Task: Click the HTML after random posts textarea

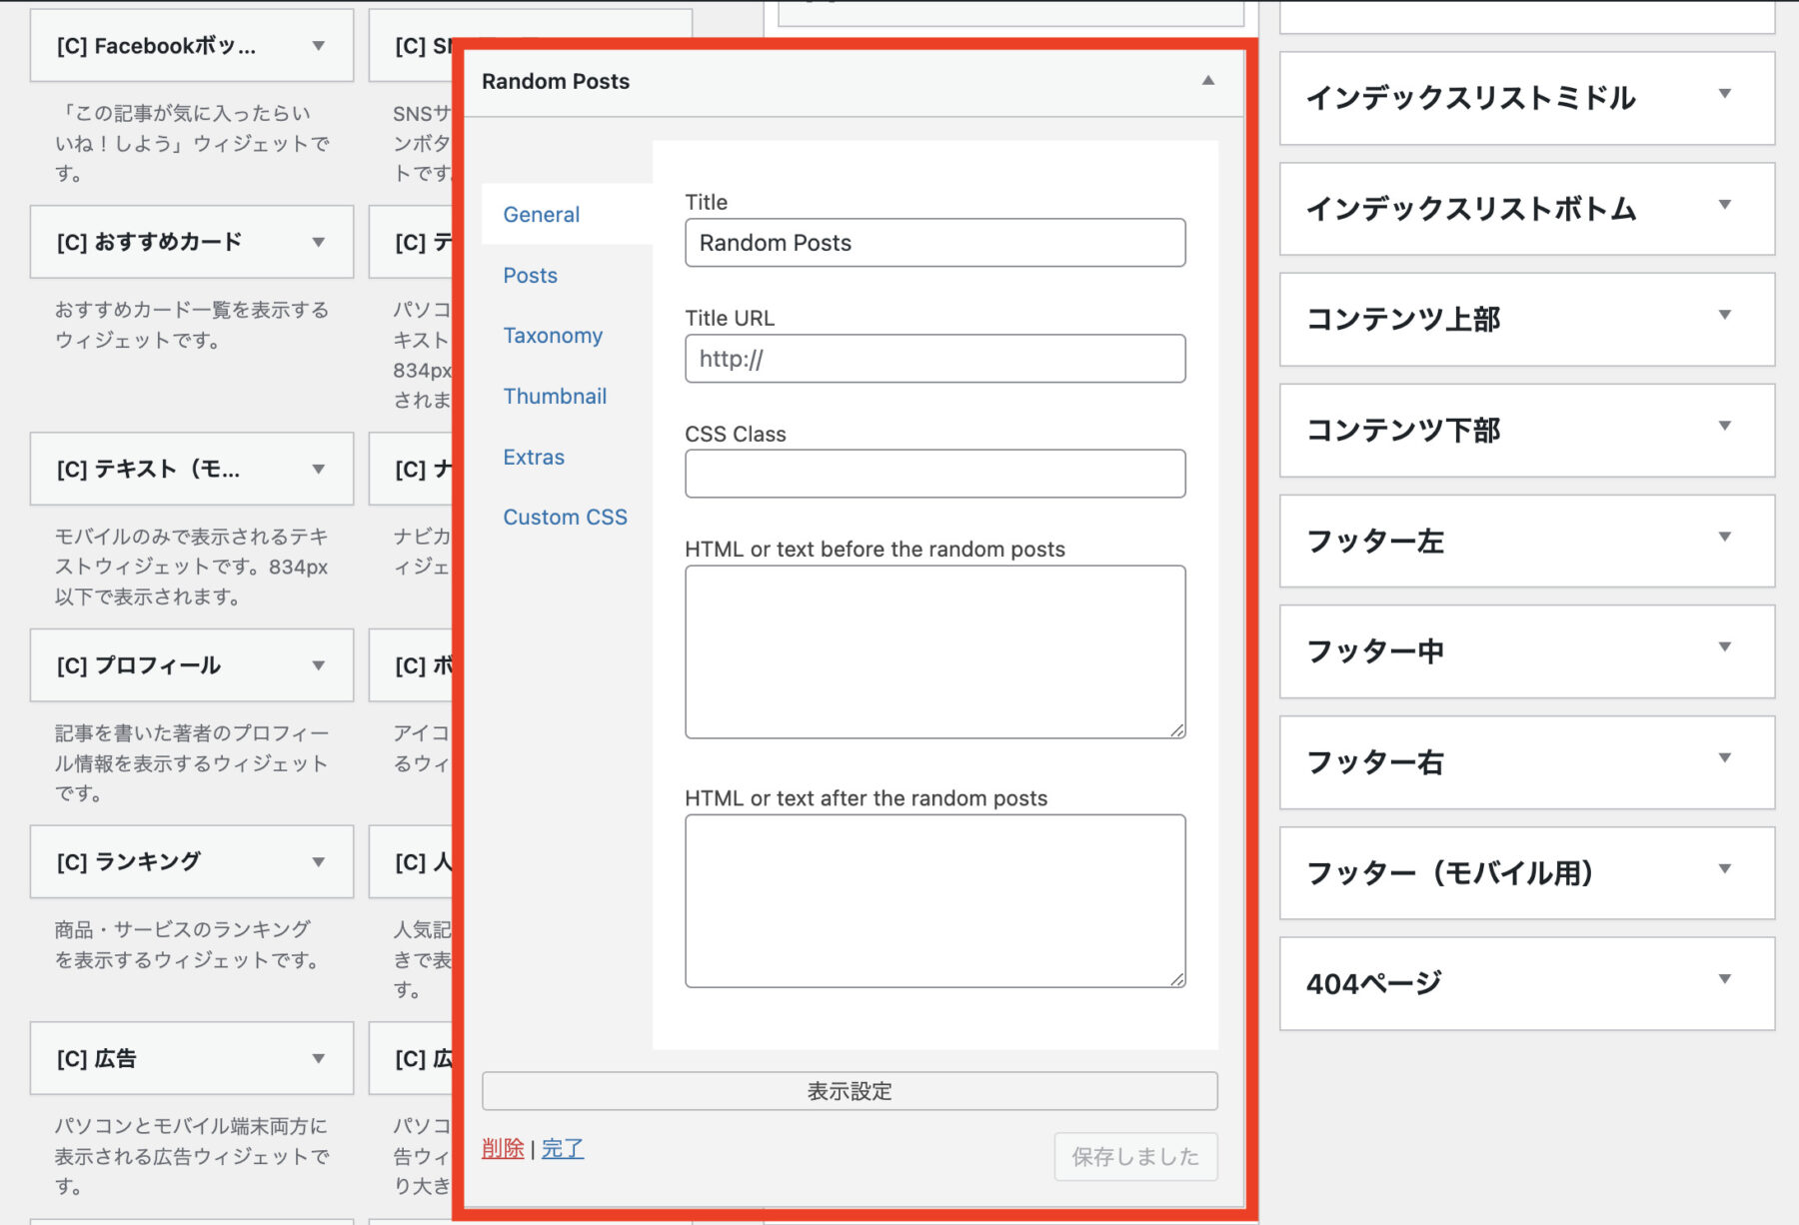Action: [934, 900]
